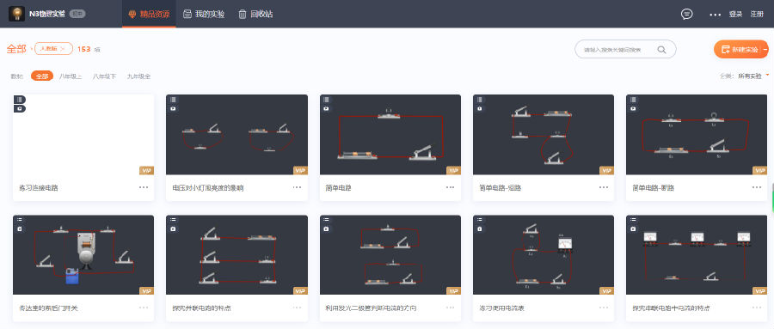The image size is (774, 329).
Task: Switch to the 我的实验 tab
Action: (x=204, y=15)
